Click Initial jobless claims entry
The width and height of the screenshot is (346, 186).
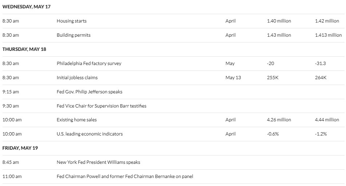(x=77, y=78)
